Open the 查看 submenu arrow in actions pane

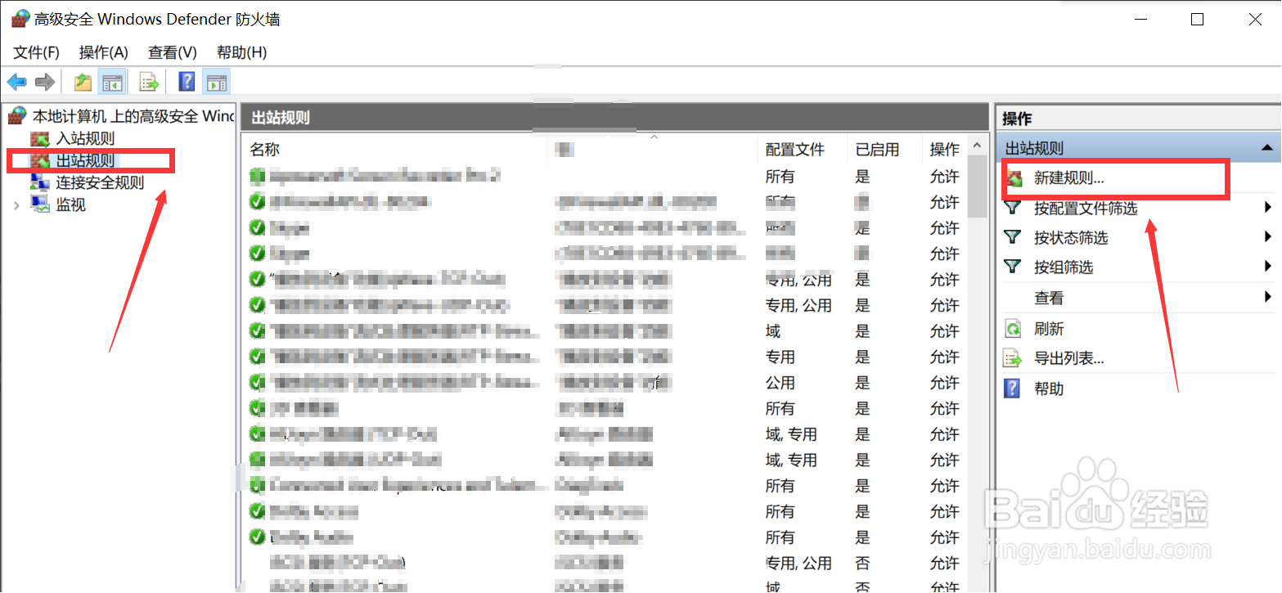coord(1267,297)
